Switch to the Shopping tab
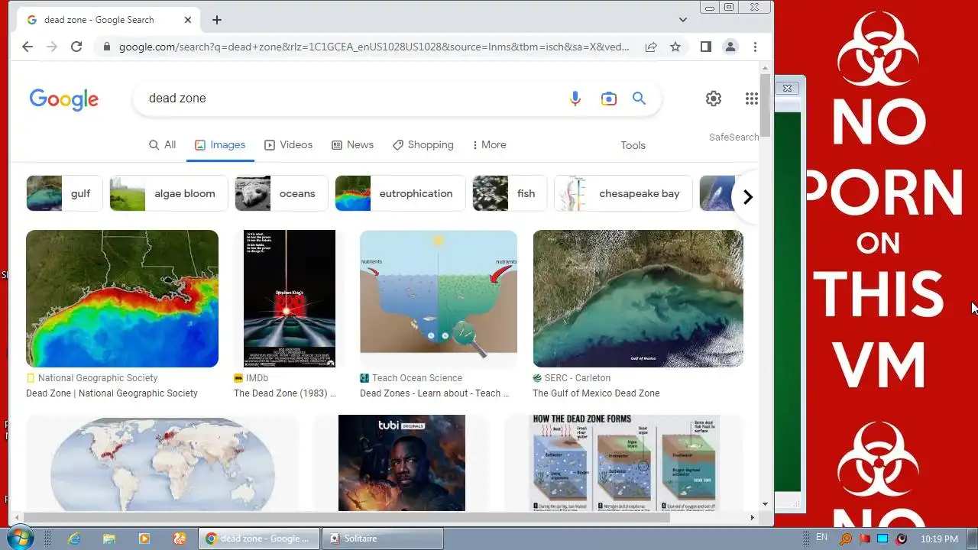Screen dimensions: 978x550 click(423, 144)
